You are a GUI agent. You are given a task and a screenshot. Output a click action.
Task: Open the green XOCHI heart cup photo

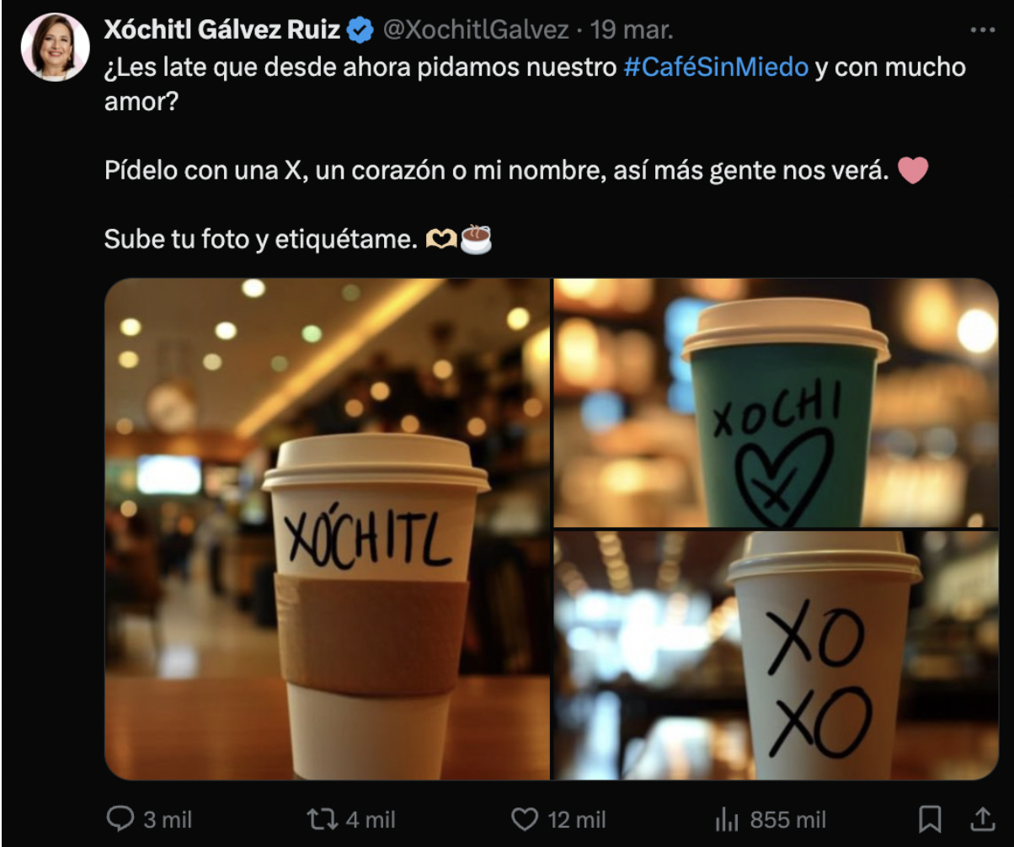point(776,402)
